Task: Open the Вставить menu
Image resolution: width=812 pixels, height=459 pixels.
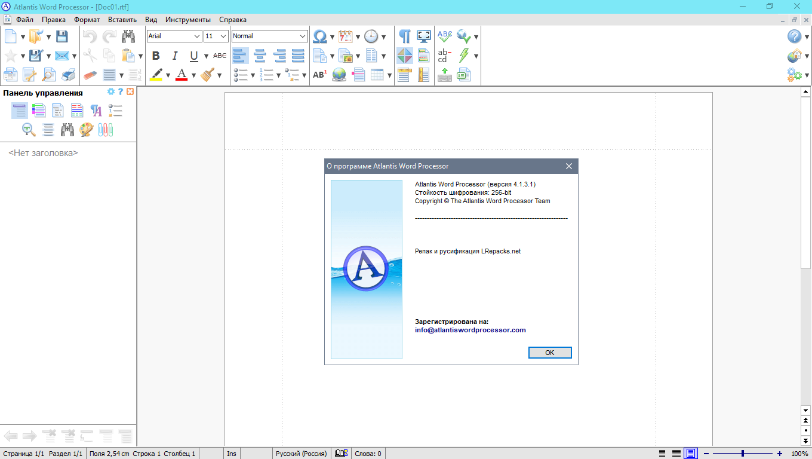Action: click(x=122, y=20)
